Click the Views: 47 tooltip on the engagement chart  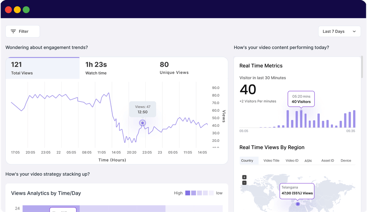click(142, 109)
